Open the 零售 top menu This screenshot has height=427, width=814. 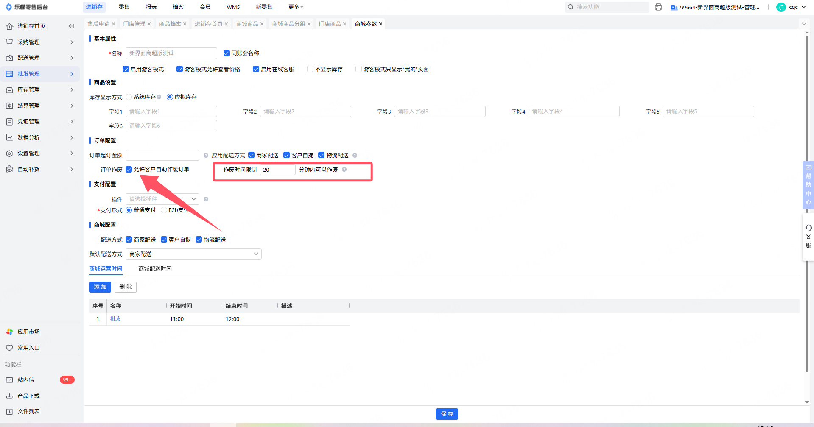124,7
